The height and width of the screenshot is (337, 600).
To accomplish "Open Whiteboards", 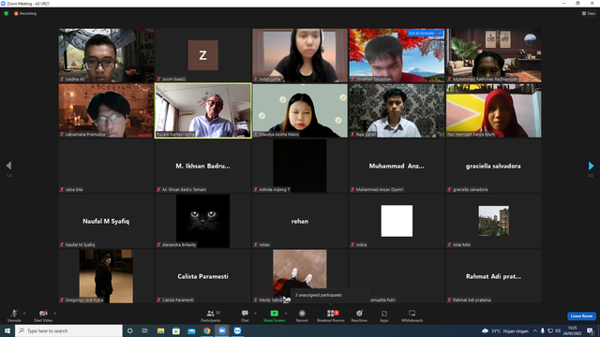I will point(412,315).
